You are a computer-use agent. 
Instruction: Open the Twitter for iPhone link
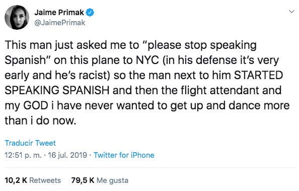click(x=124, y=155)
